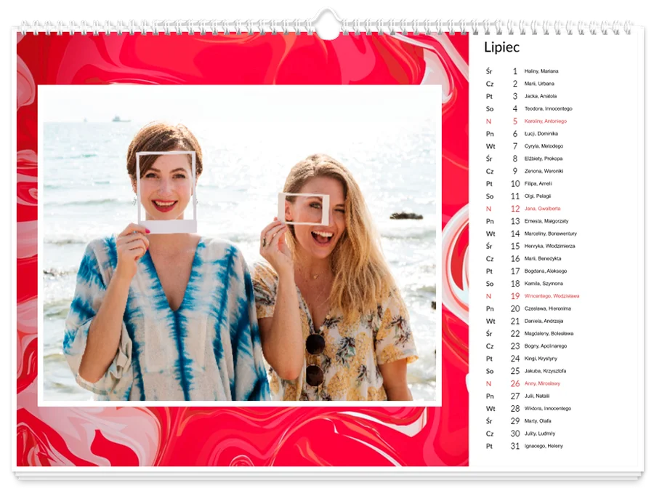Click the date number 31

pos(515,446)
